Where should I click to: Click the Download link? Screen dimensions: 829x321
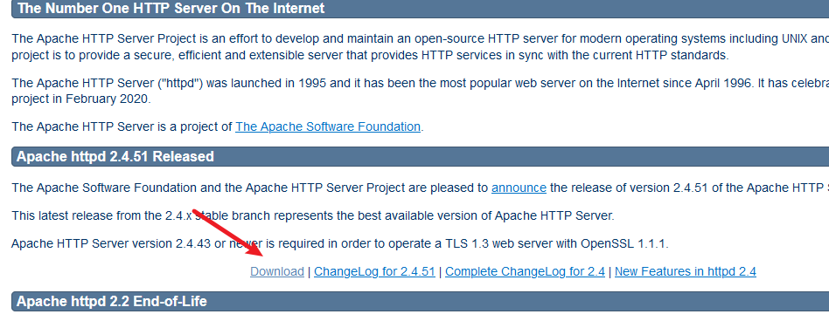277,271
